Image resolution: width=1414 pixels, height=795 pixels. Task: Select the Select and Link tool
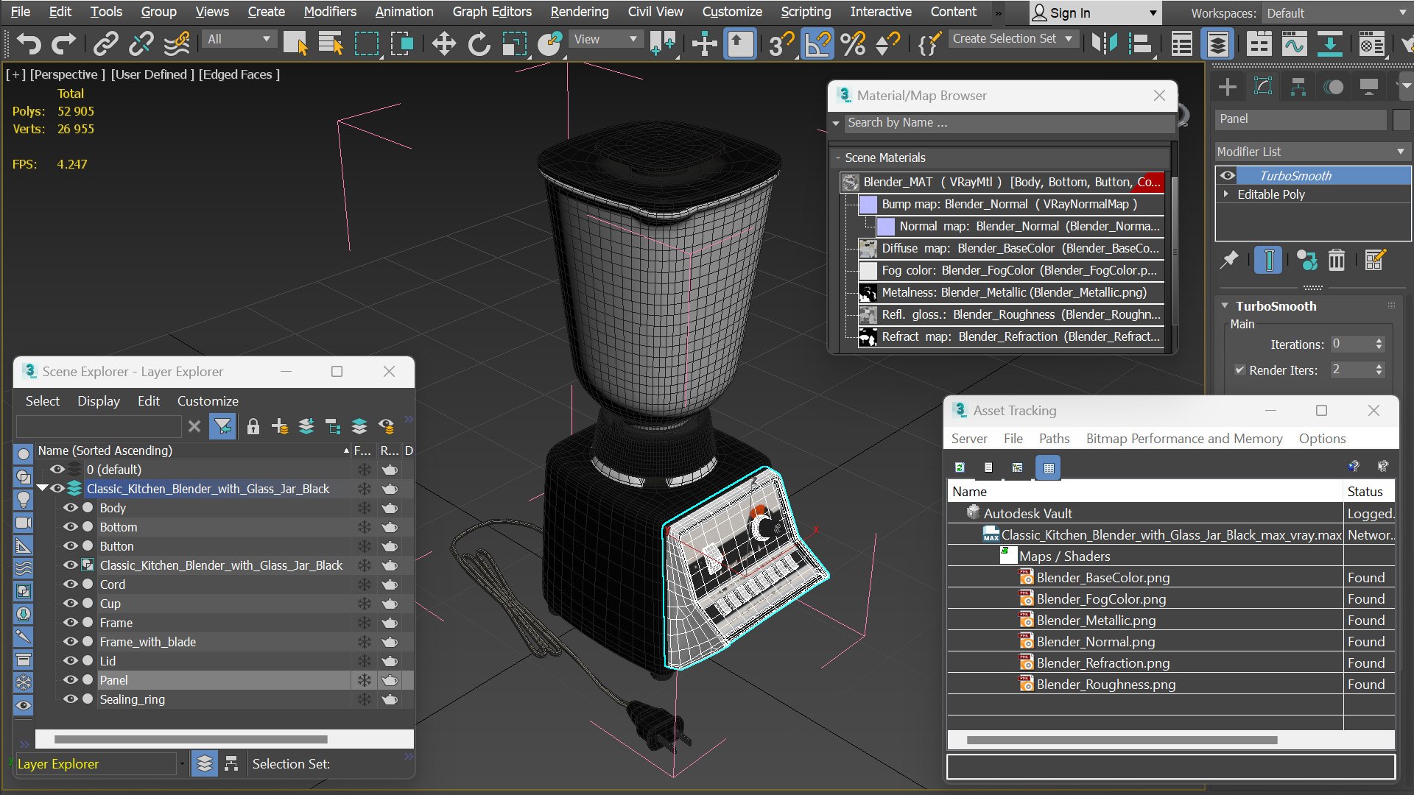click(x=105, y=44)
